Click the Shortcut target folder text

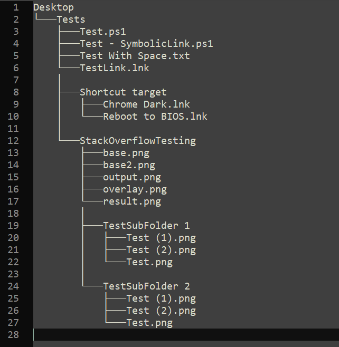pyautogui.click(x=123, y=92)
